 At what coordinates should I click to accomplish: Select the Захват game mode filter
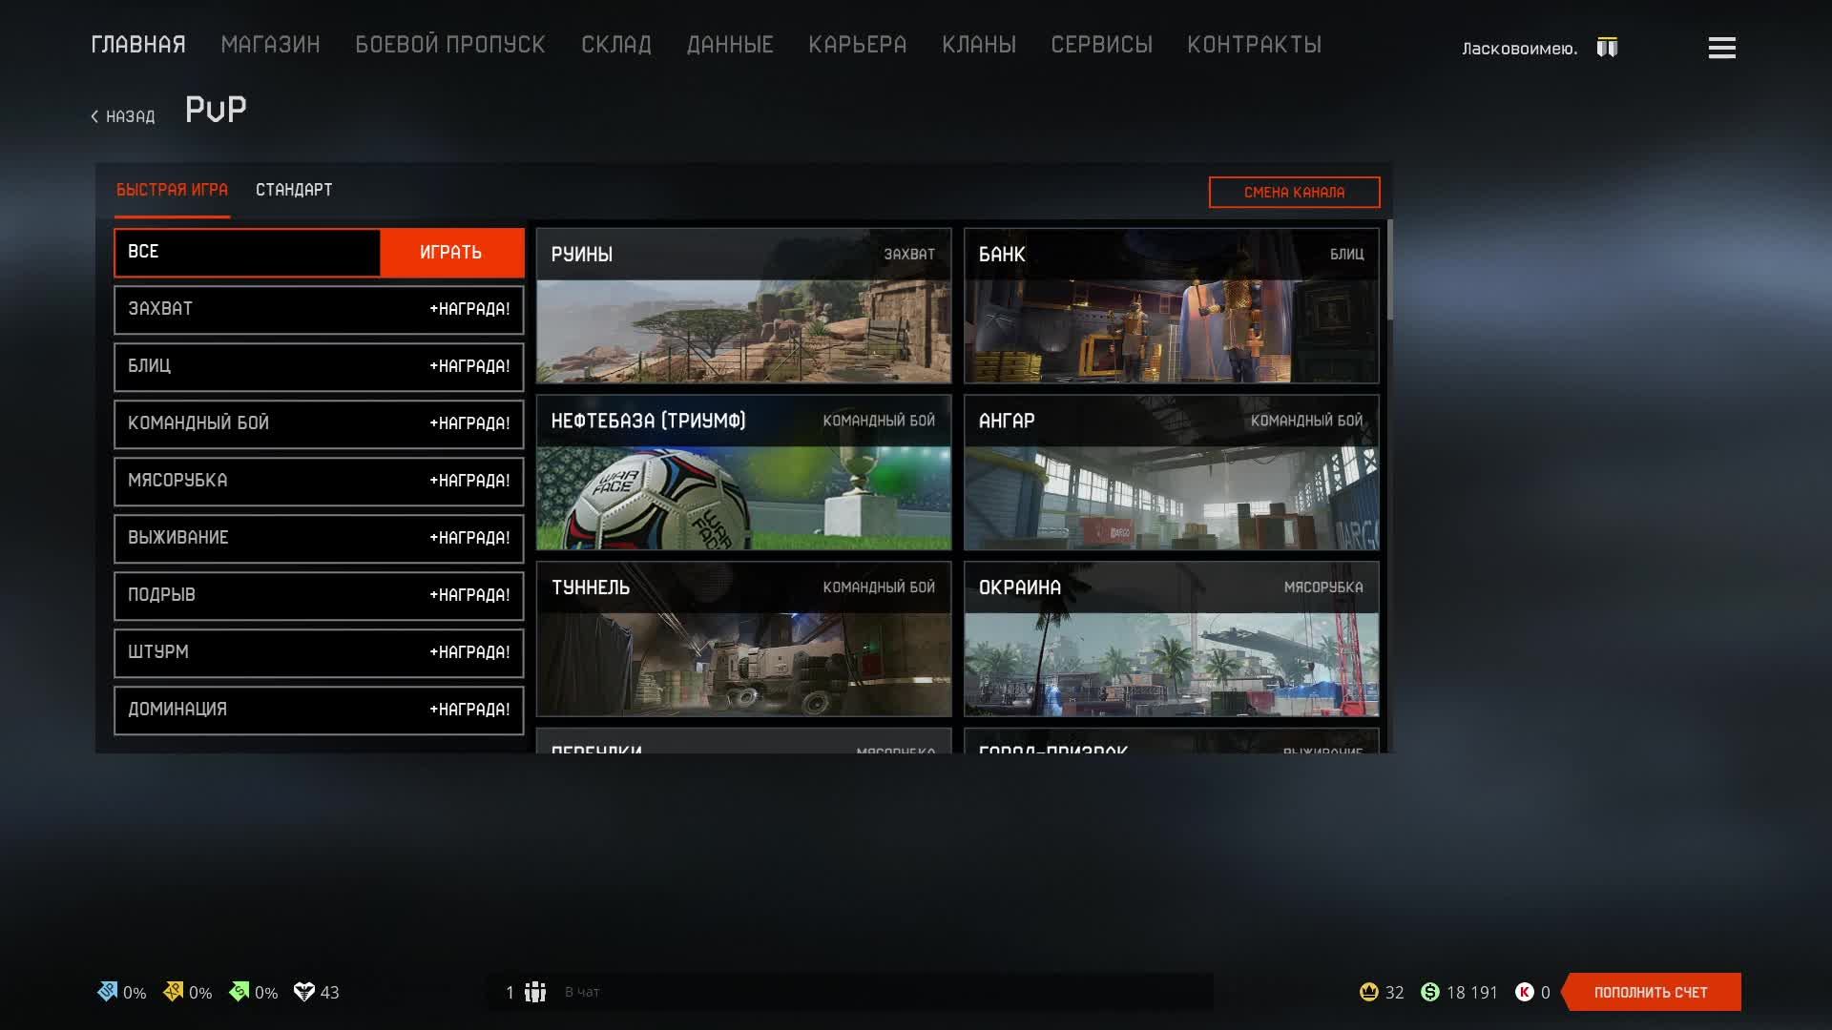point(318,309)
